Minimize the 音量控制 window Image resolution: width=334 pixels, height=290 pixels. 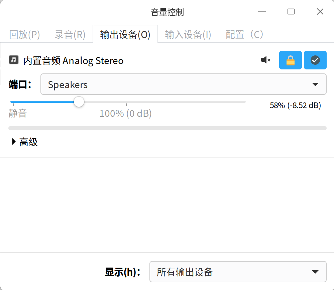click(262, 11)
